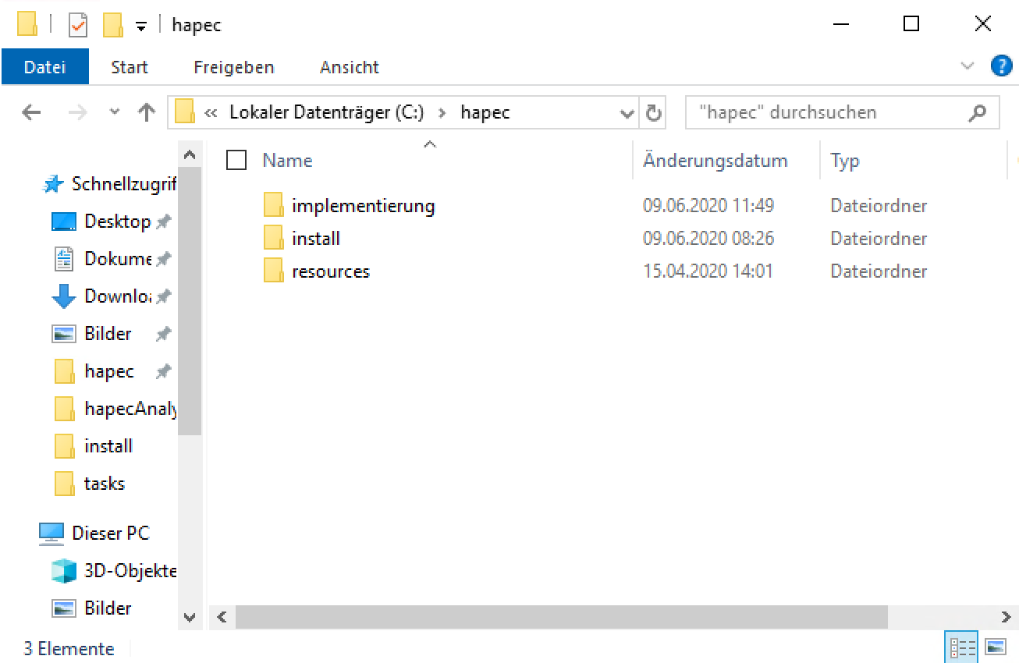Expand the ribbon using the chevron
The height and width of the screenshot is (663, 1019).
pos(968,66)
